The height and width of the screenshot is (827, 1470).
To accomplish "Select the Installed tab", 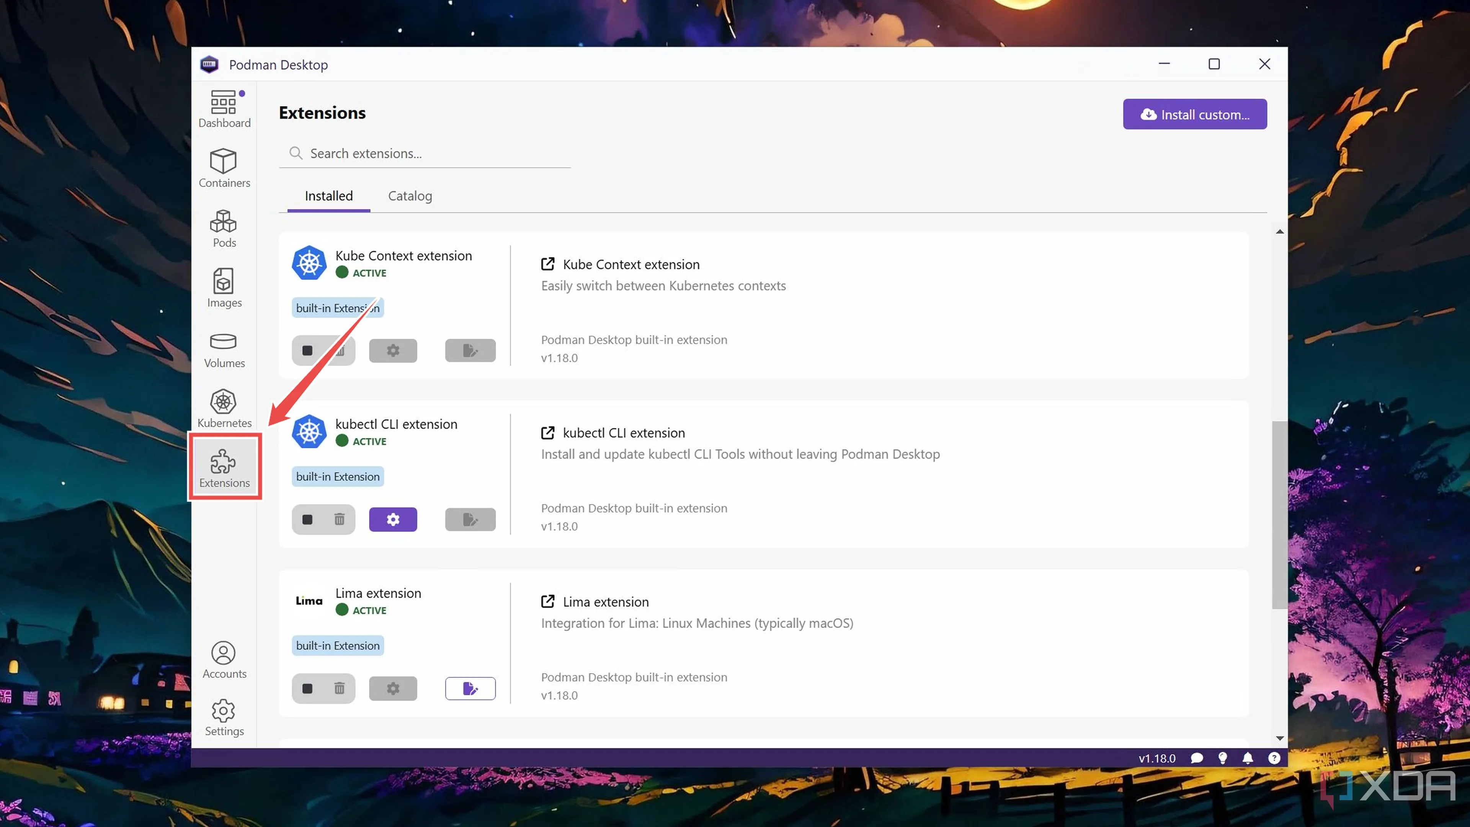I will (329, 196).
